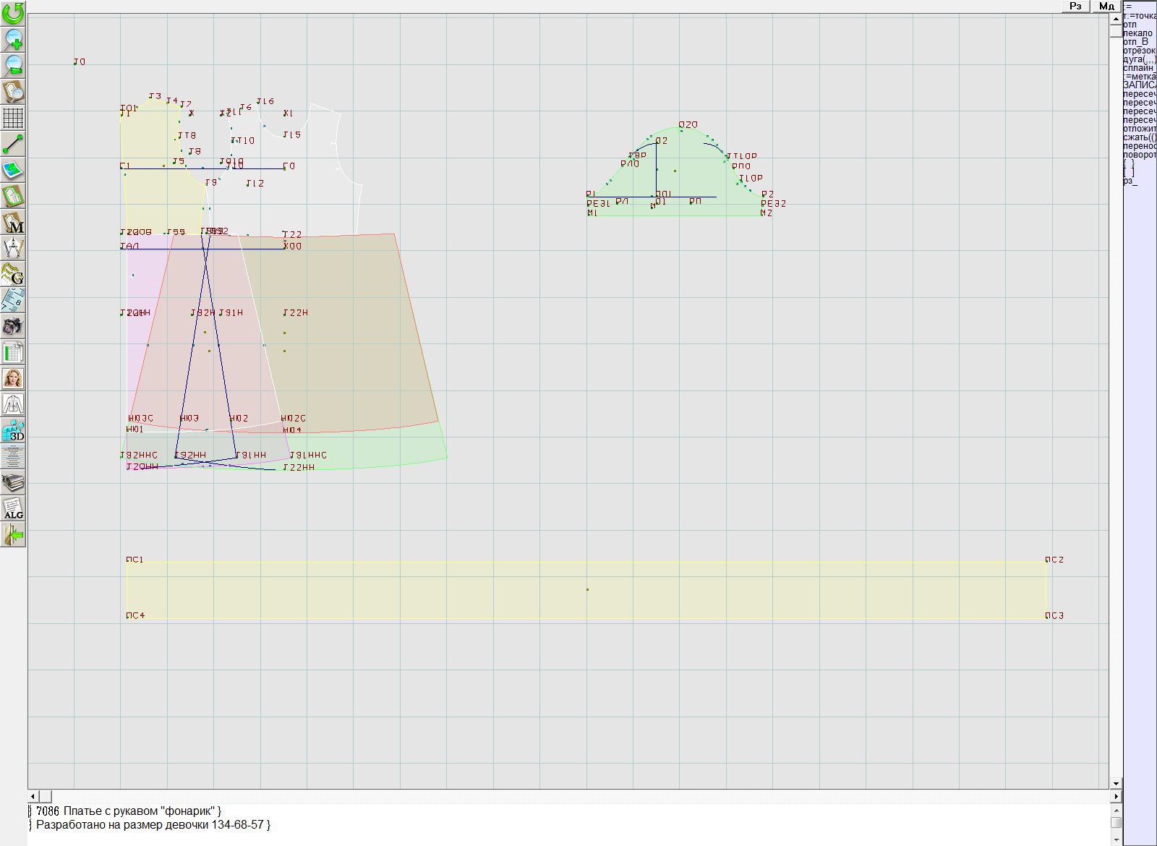Image resolution: width=1157 pixels, height=846 pixels.
Task: Open the stacked books library icon
Action: pos(13,482)
